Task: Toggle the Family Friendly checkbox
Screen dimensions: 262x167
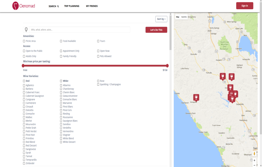Action: point(61,56)
